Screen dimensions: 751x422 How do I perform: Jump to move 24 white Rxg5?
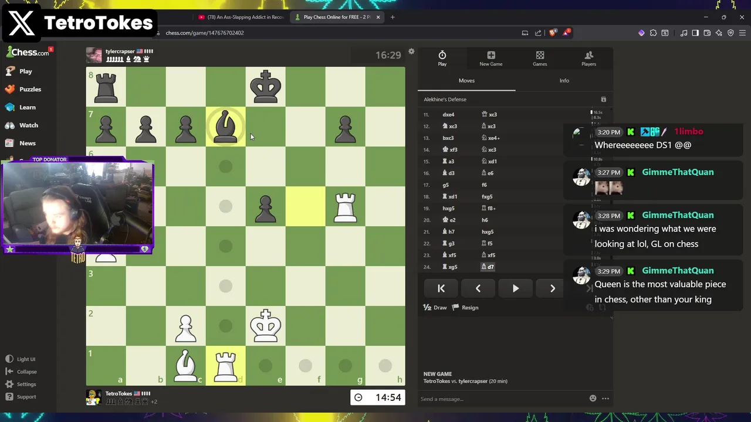(x=450, y=267)
